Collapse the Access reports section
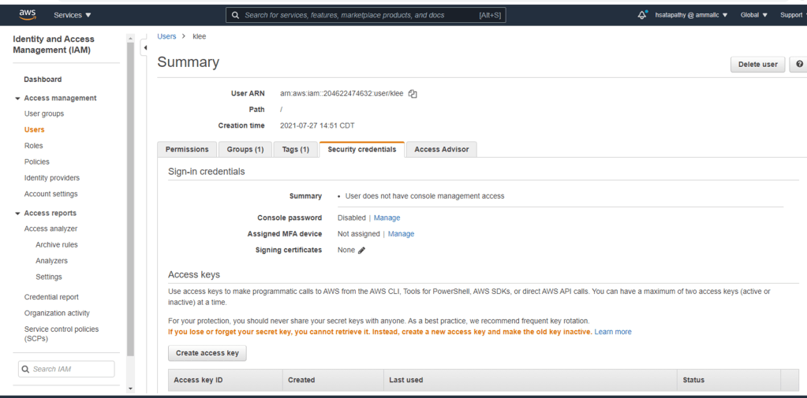This screenshot has height=398, width=807. (x=18, y=214)
